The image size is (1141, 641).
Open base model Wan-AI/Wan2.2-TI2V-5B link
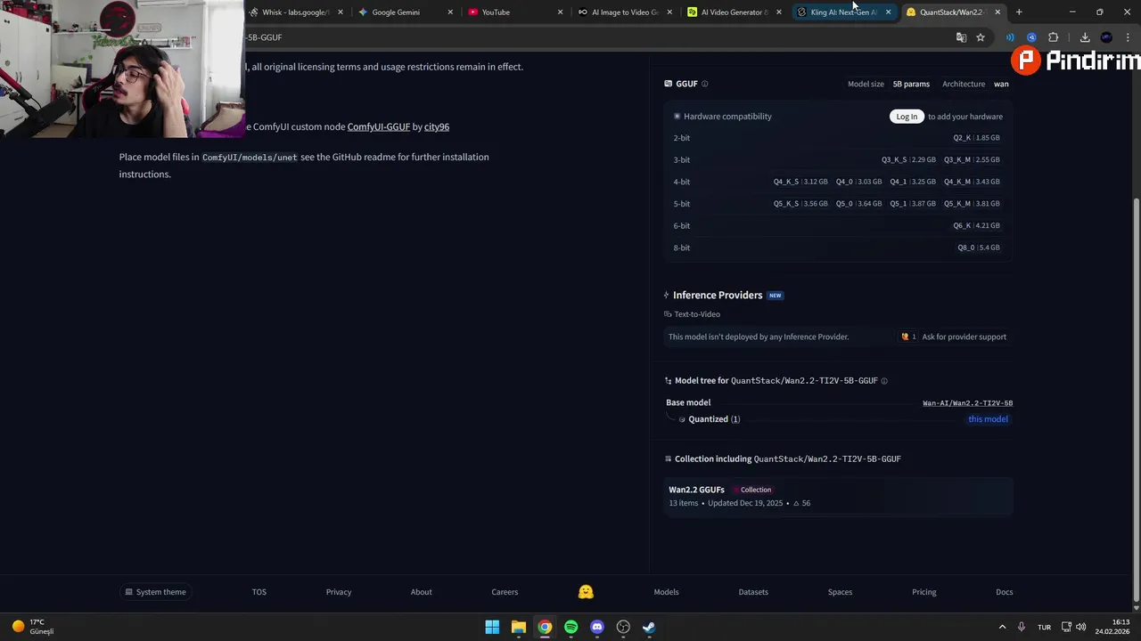(x=967, y=403)
